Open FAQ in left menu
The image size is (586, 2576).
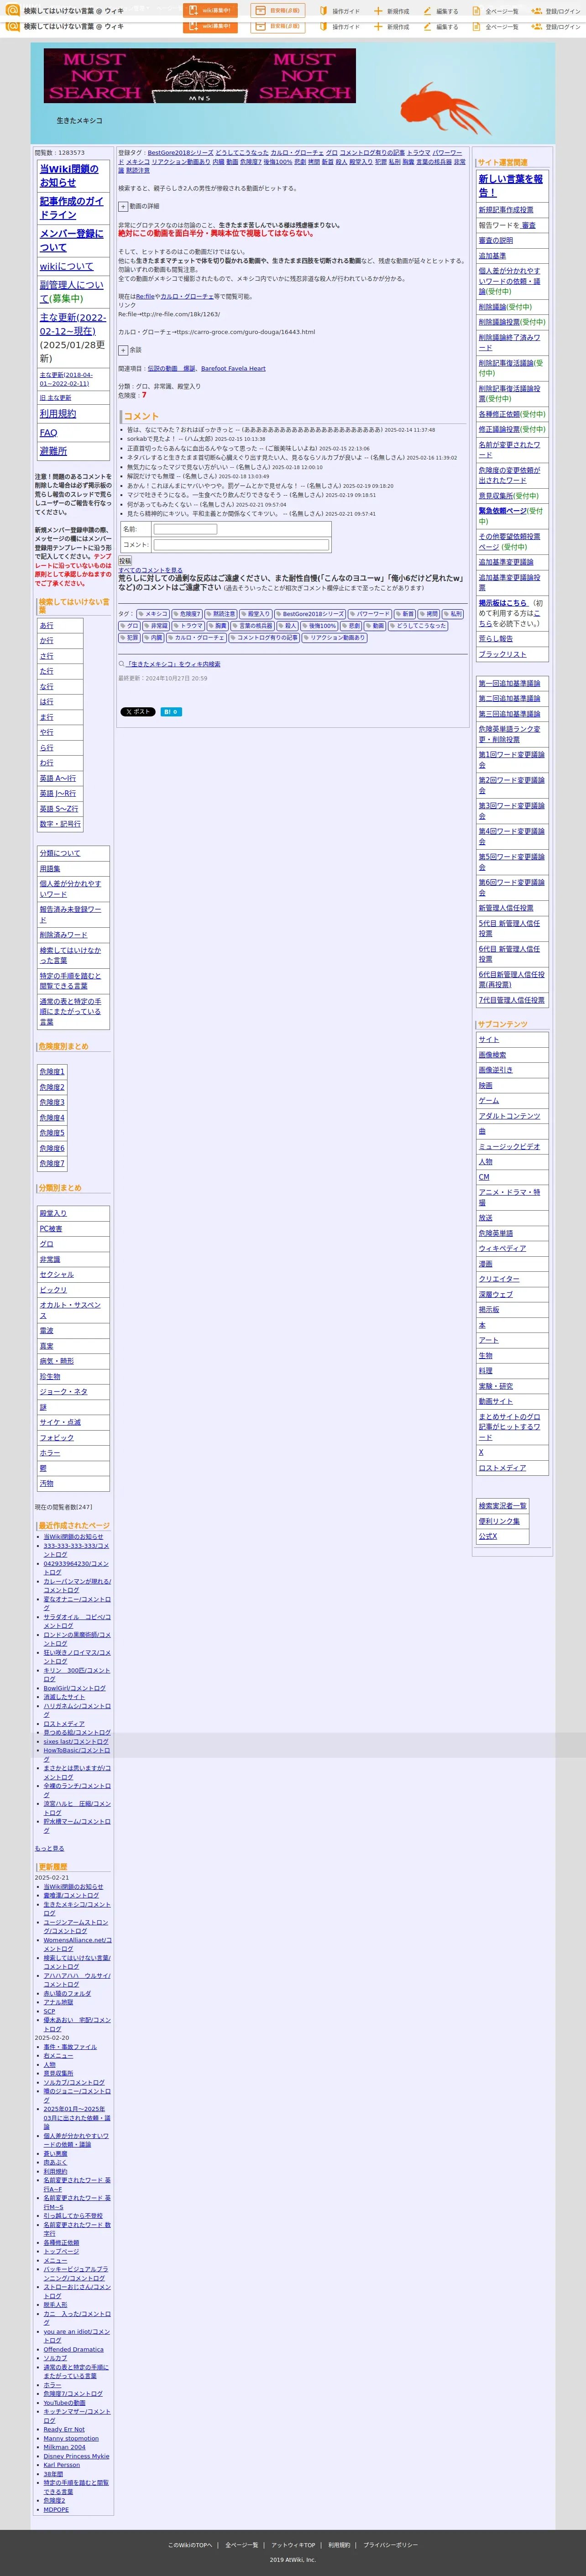pyautogui.click(x=48, y=433)
